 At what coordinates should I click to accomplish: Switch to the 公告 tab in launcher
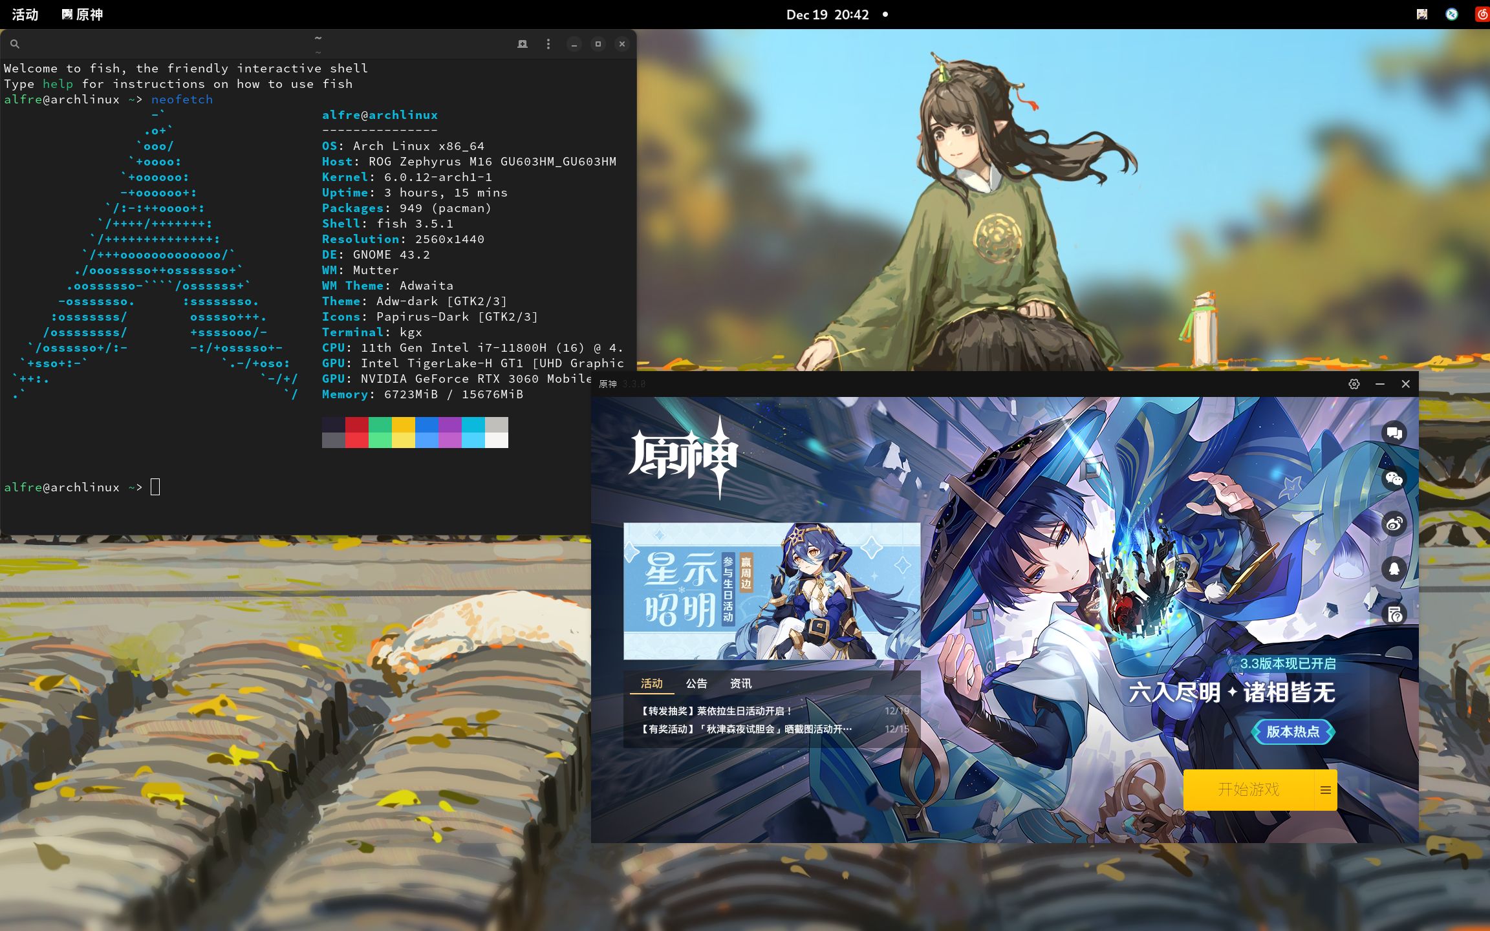coord(696,683)
